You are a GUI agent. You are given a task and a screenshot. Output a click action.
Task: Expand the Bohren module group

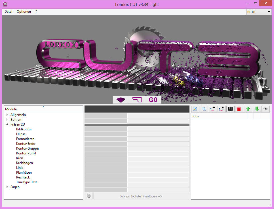(7, 119)
